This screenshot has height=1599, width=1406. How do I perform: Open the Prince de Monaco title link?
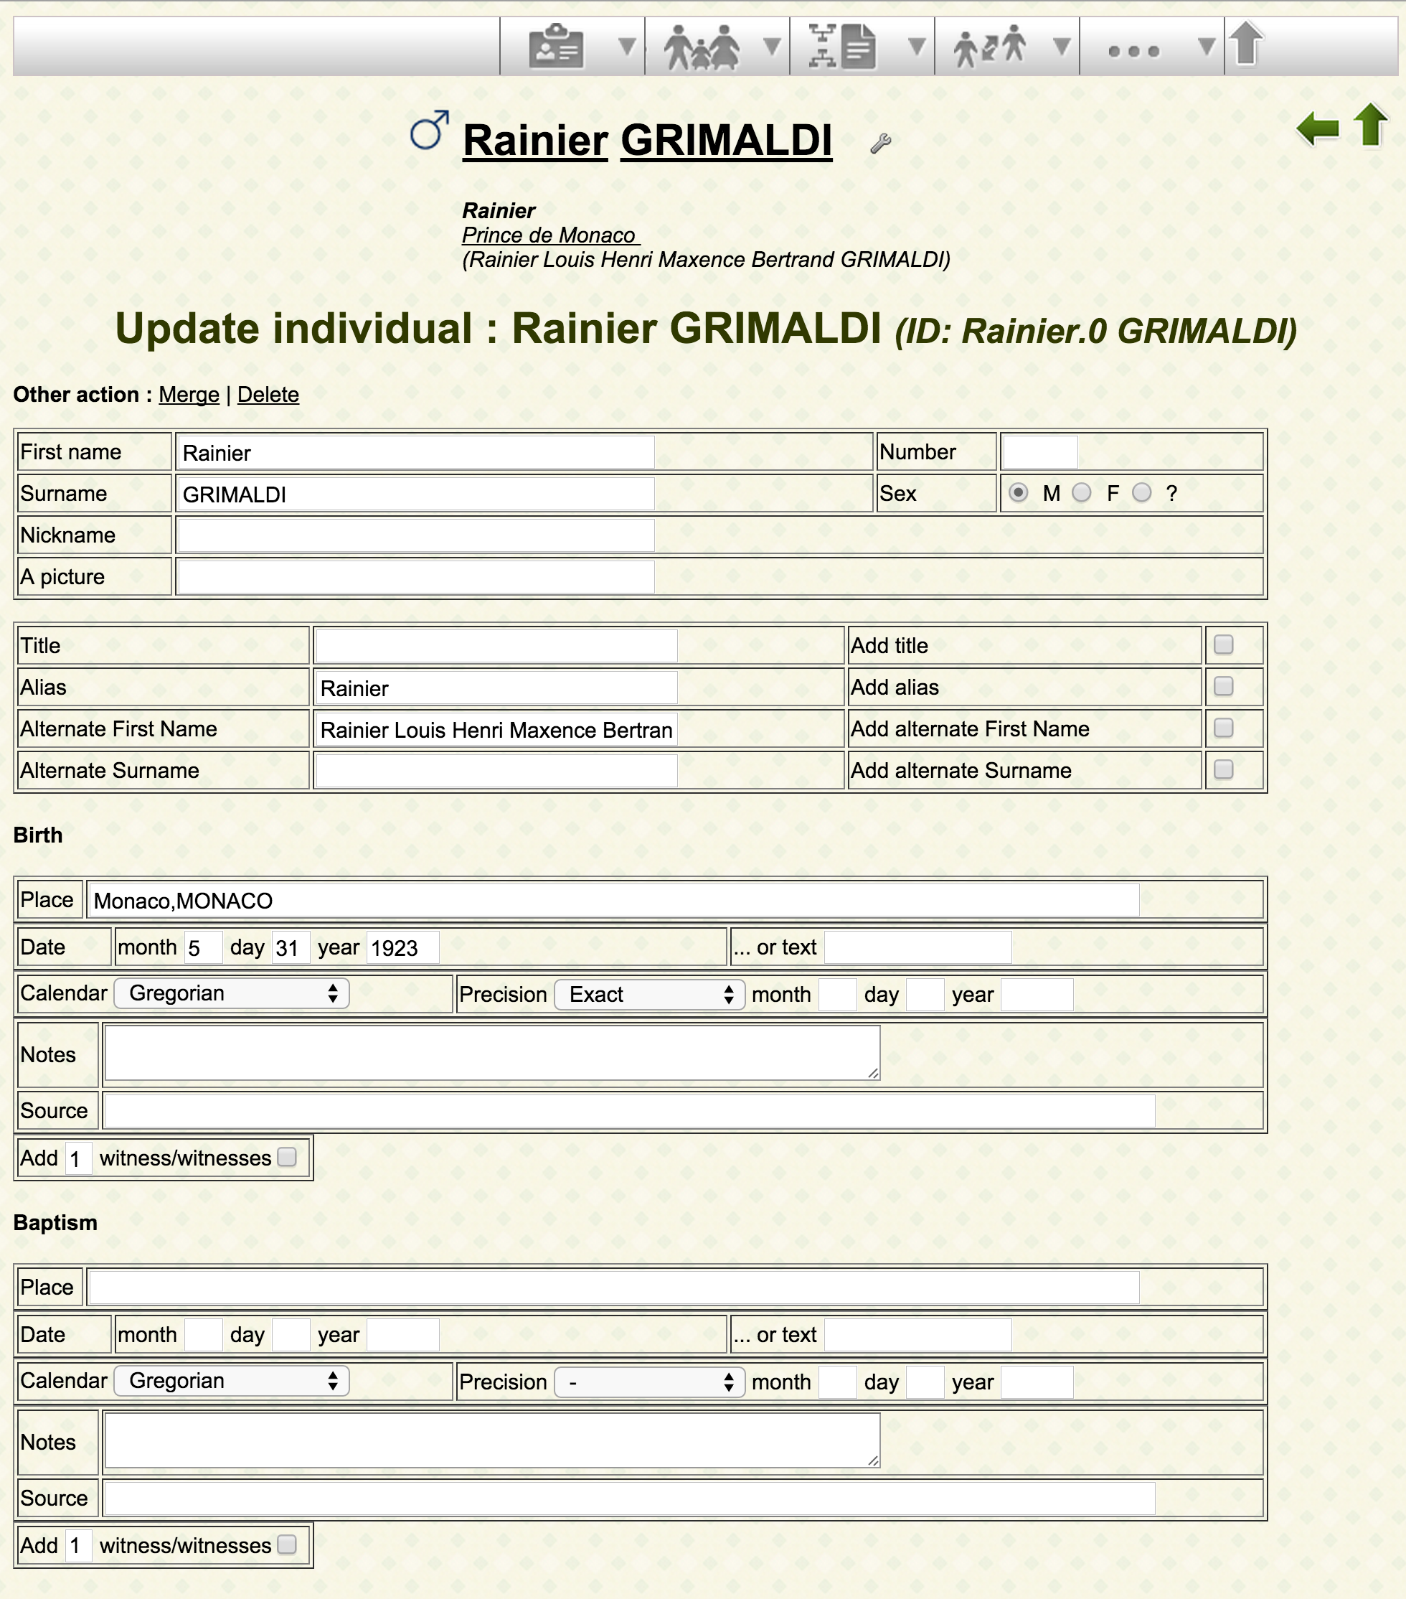pos(550,235)
